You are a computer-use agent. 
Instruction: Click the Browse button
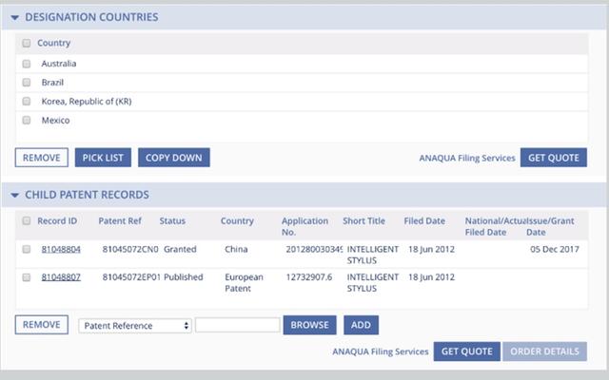coord(309,325)
